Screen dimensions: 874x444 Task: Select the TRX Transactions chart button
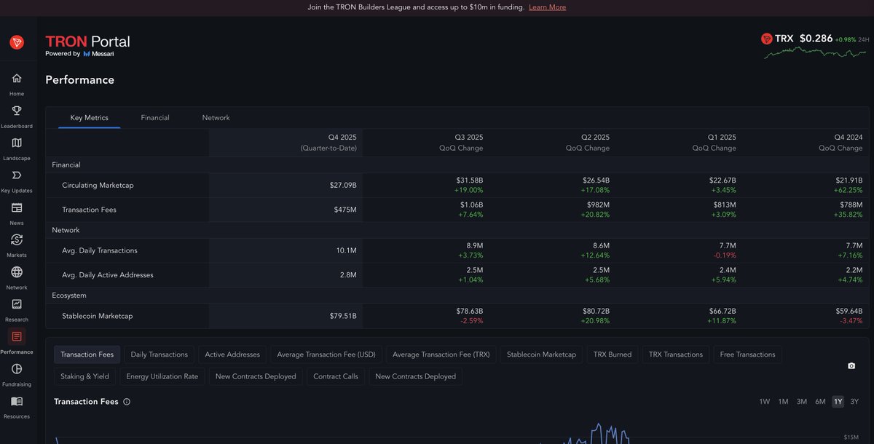pyautogui.click(x=676, y=354)
